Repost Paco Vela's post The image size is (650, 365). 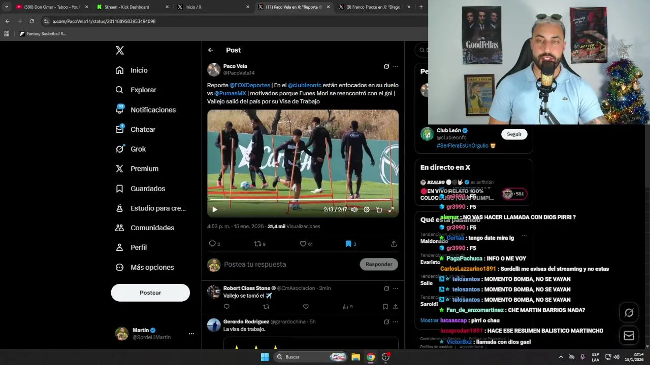point(259,244)
